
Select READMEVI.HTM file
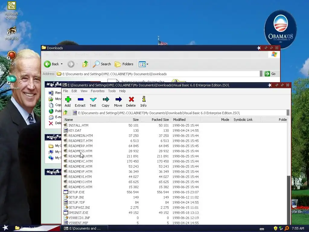point(80,176)
